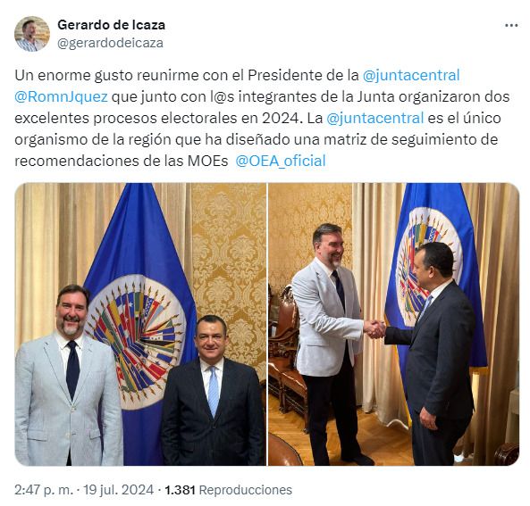This screenshot has height=506, width=530.
Task: Select man in dark suit, left photo
Action: coord(213,390)
